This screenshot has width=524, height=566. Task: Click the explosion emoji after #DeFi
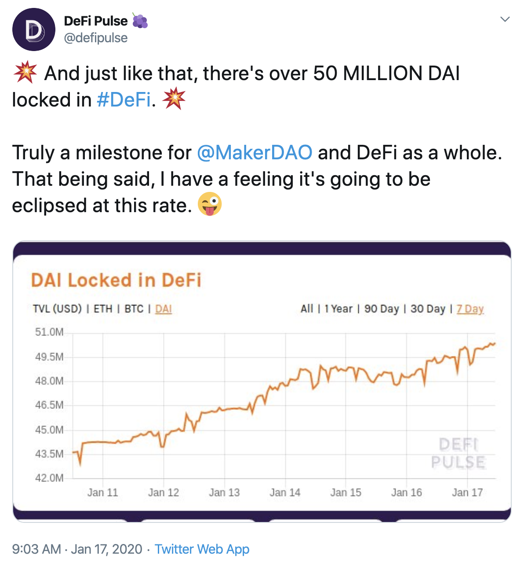(174, 99)
